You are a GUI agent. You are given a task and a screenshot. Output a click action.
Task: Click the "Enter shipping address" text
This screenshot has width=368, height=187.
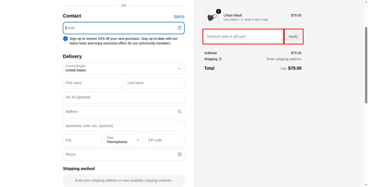284,59
